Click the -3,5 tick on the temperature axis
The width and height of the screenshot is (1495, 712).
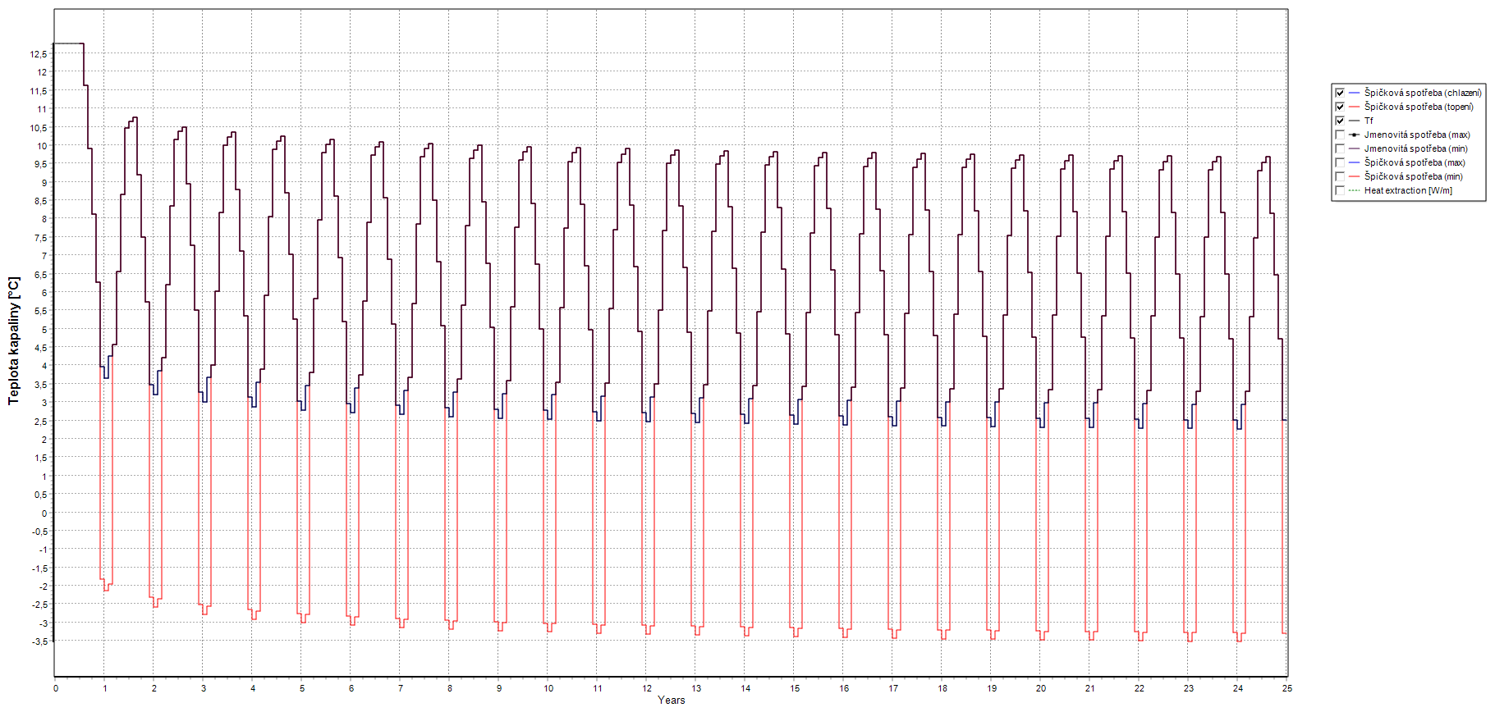[x=39, y=641]
